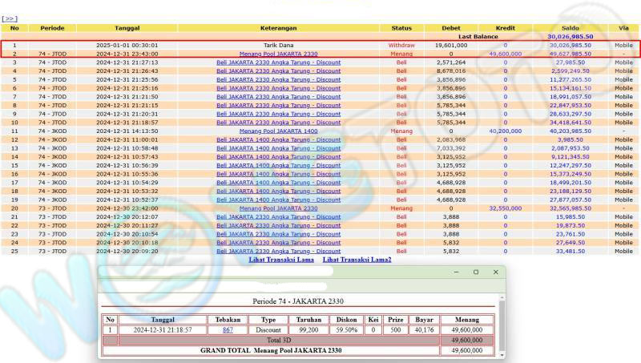
Task: Minimize the Periode 74 popup window
Action: [x=455, y=272]
